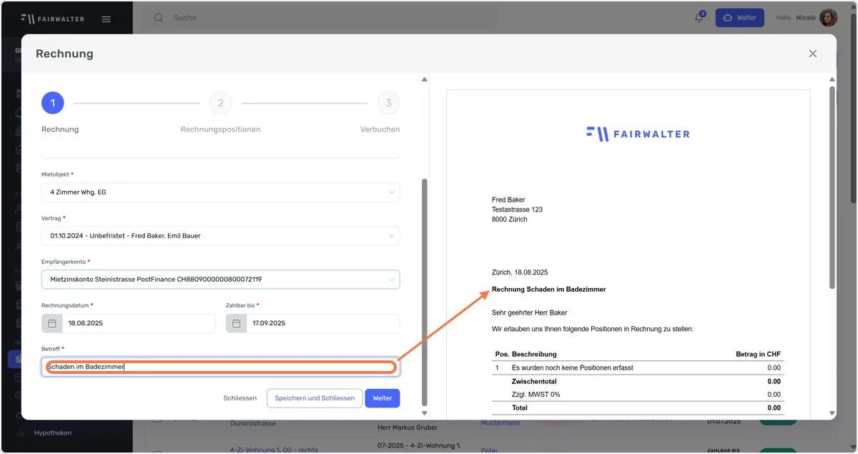Click Nicole's profile avatar
Viewport: 858px width, 454px height.
828,18
